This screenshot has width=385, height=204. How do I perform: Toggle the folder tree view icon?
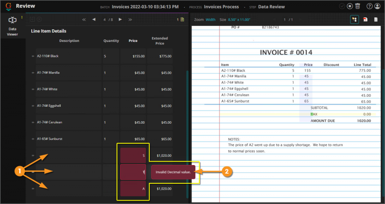[x=354, y=19]
